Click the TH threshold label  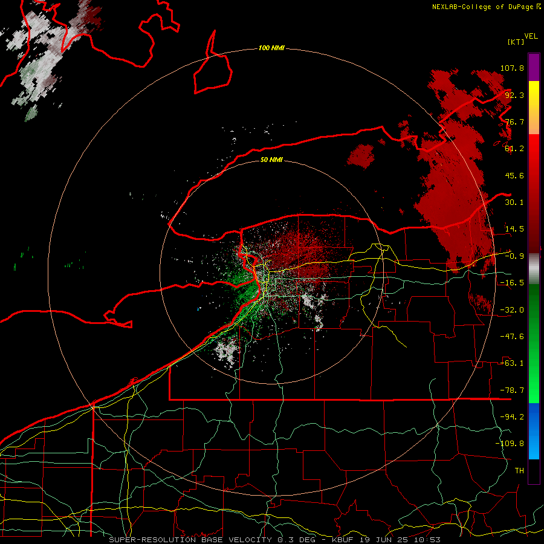pyautogui.click(x=519, y=471)
